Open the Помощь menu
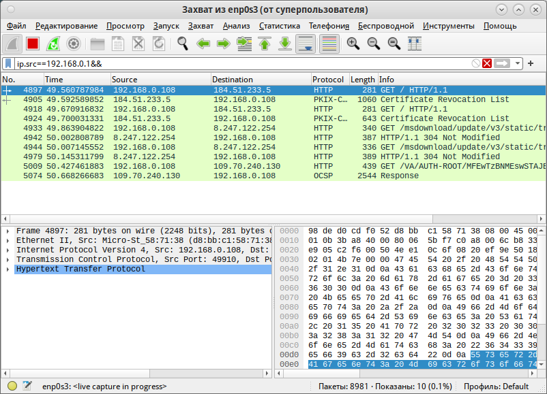 tap(500, 26)
